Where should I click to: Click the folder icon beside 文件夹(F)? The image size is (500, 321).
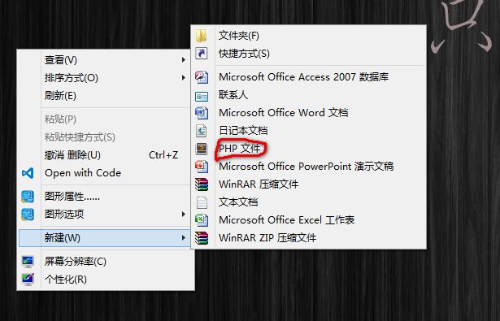[201, 36]
